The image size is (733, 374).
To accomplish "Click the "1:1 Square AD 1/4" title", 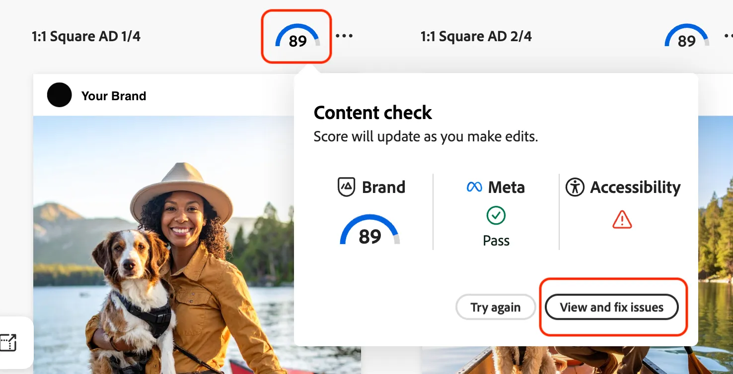I will [x=86, y=36].
